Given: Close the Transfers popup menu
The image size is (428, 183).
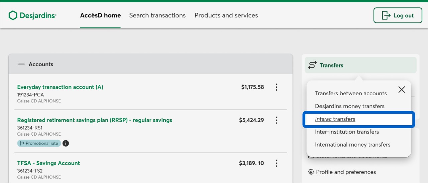Looking at the screenshot, I should [402, 89].
